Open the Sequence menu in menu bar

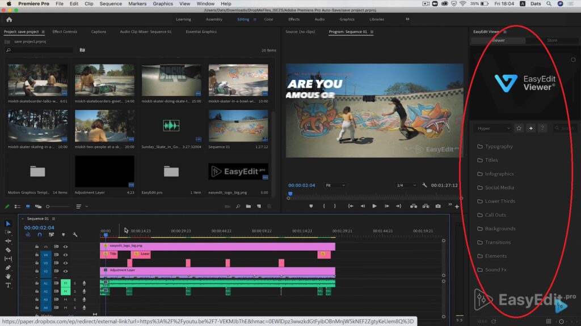111,4
